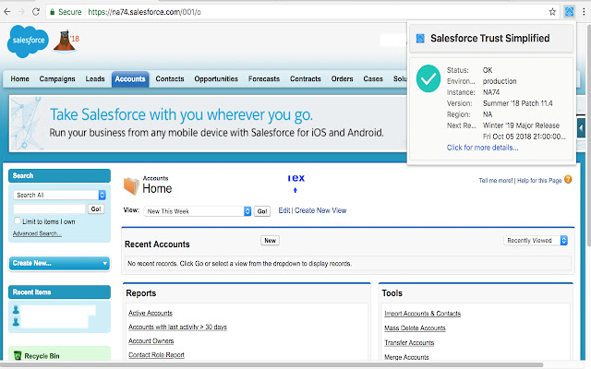Open the orange help question mark icon
The width and height of the screenshot is (591, 369).
pyautogui.click(x=568, y=180)
